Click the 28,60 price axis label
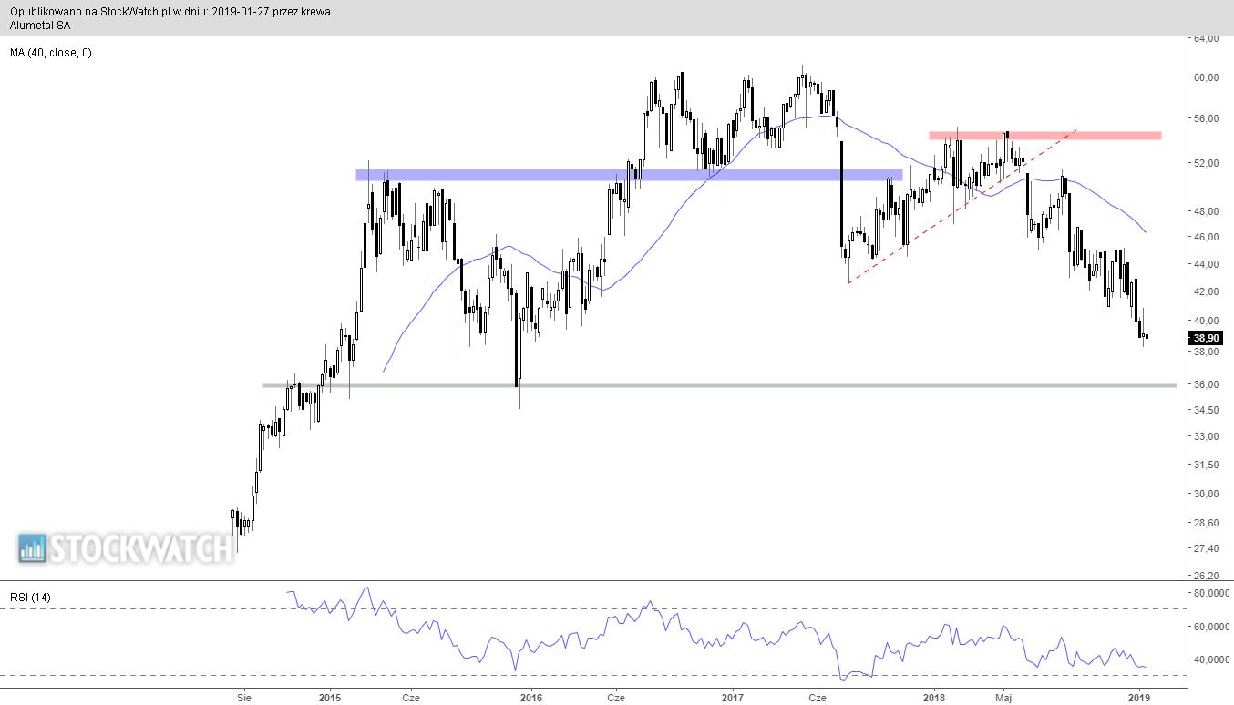Screen dimensions: 1234x705 1206,523
